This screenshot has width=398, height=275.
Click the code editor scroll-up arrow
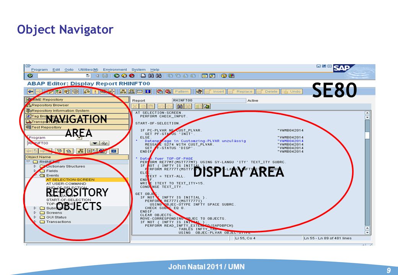[367, 113]
